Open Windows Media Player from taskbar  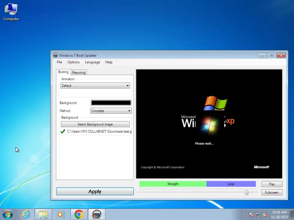pyautogui.click(x=61, y=214)
